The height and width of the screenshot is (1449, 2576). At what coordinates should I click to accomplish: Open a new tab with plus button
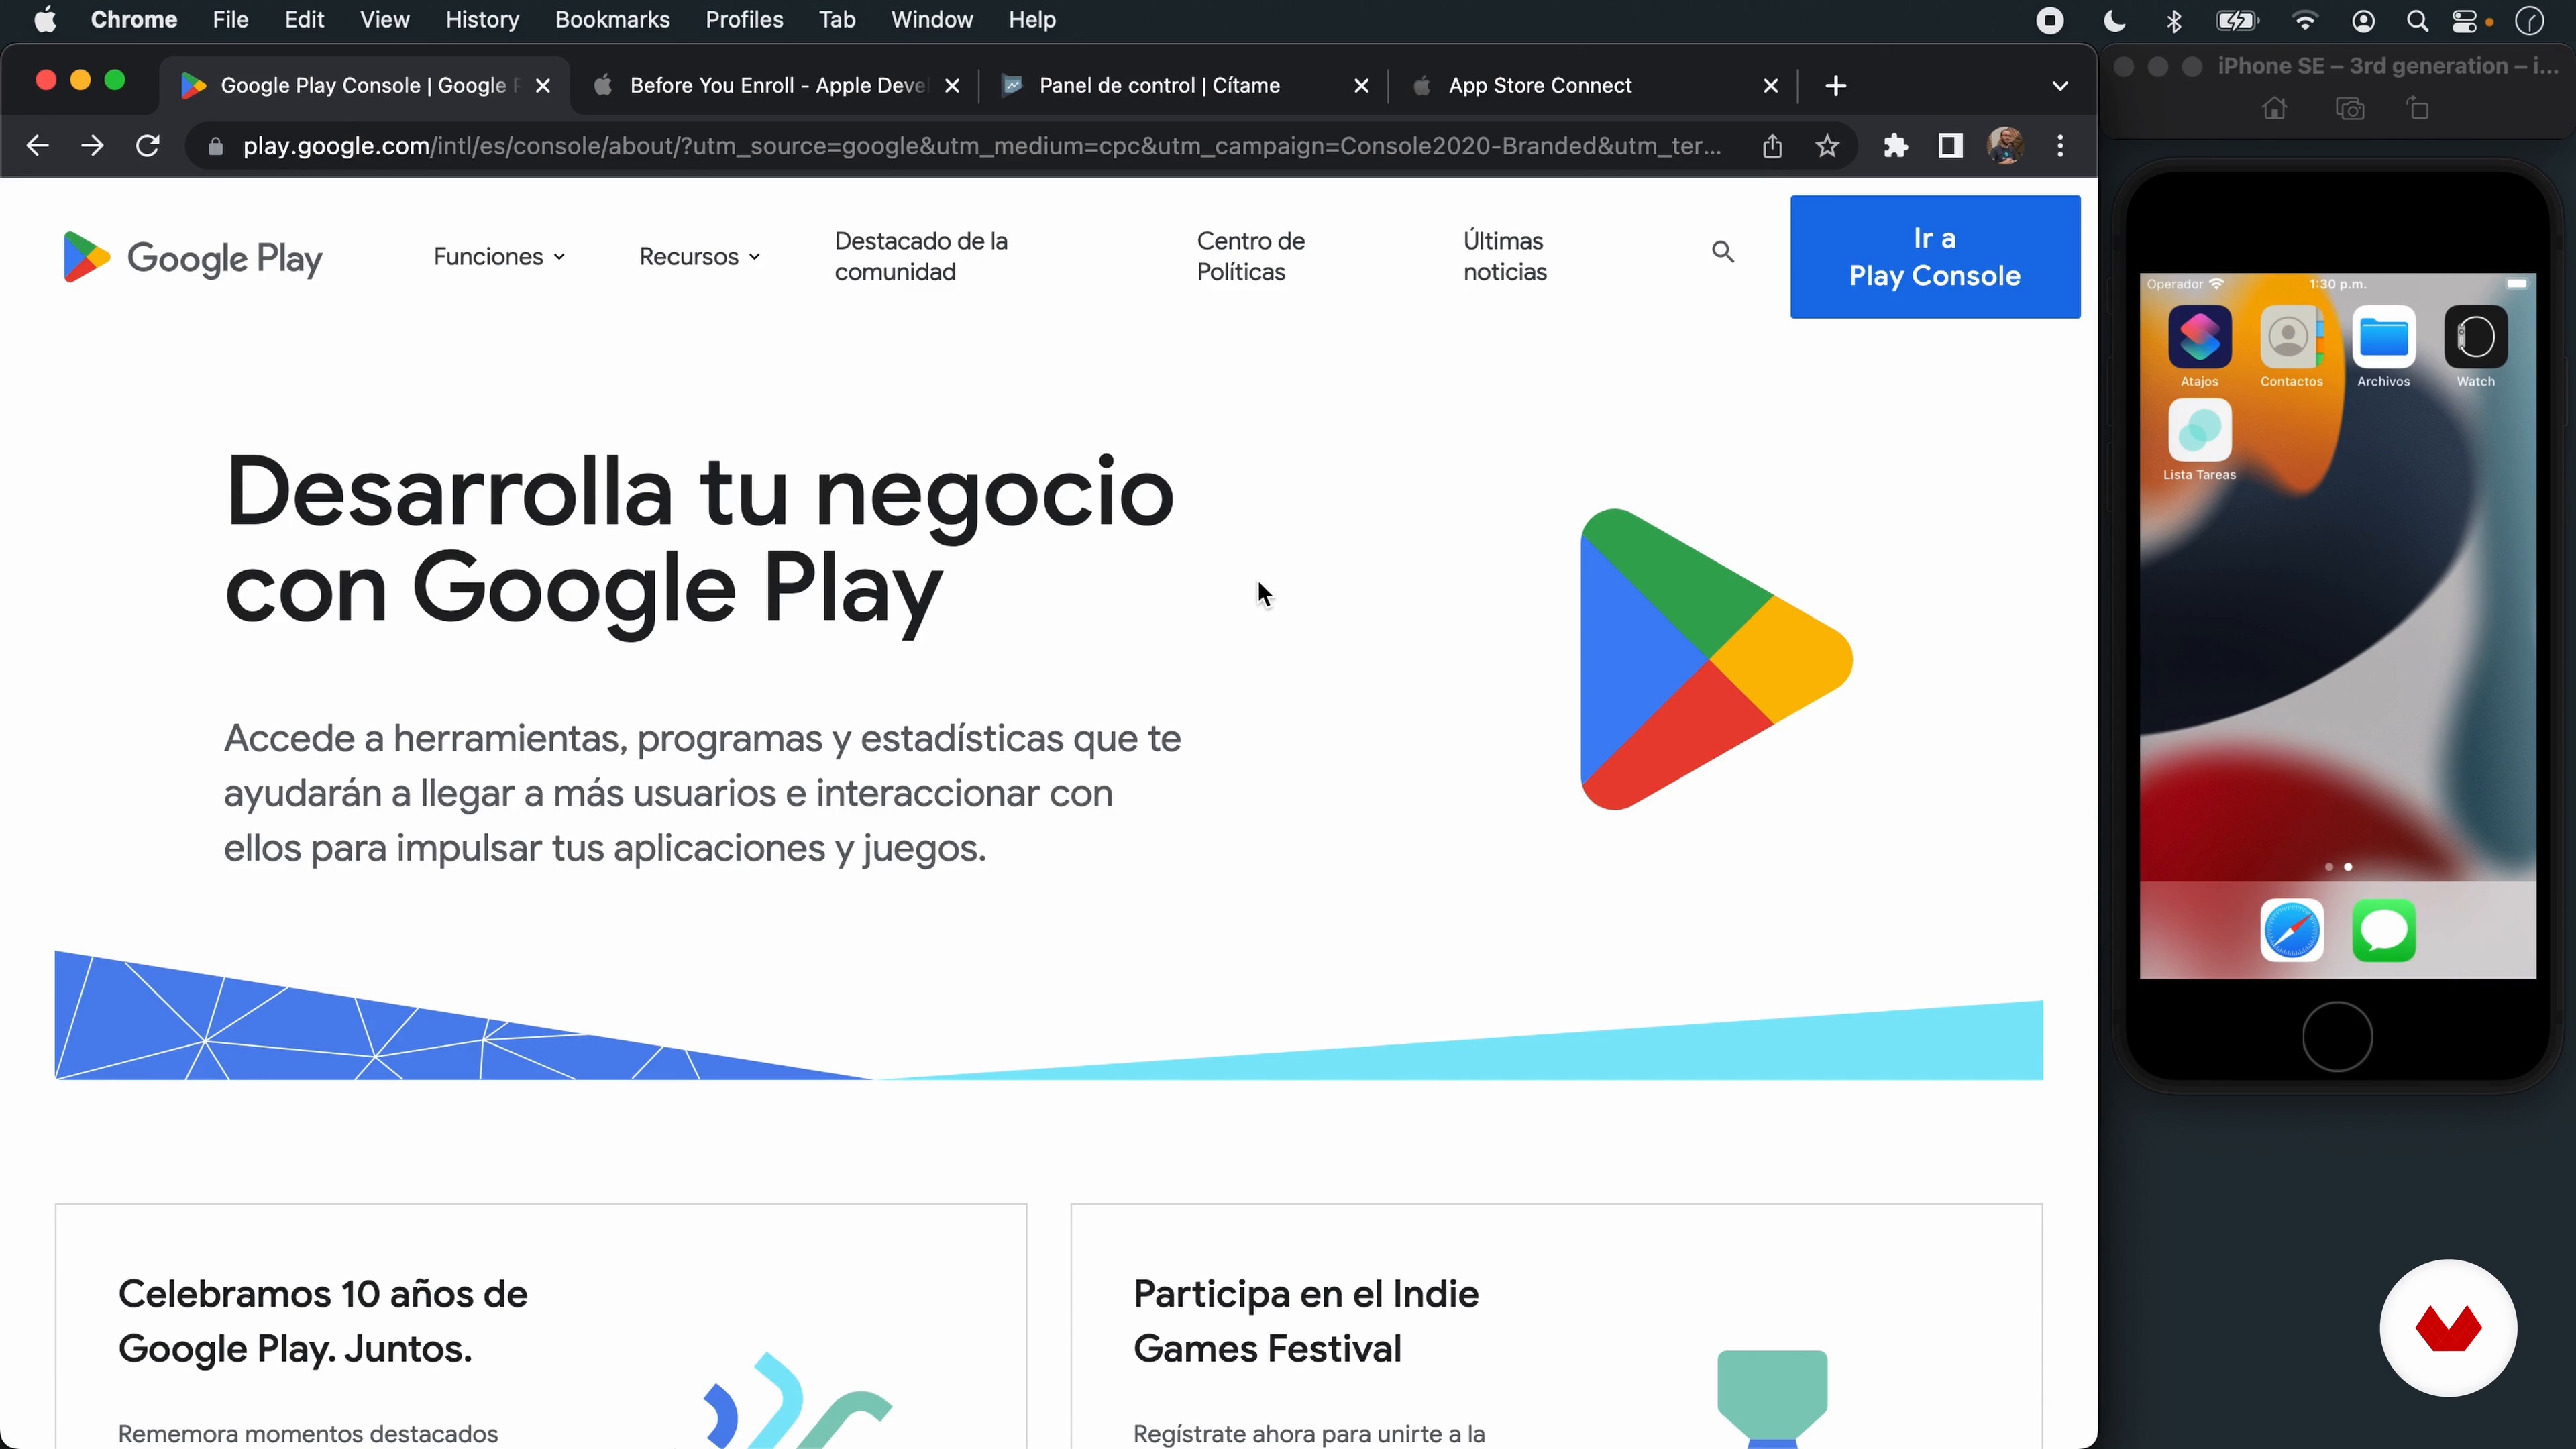click(1835, 86)
